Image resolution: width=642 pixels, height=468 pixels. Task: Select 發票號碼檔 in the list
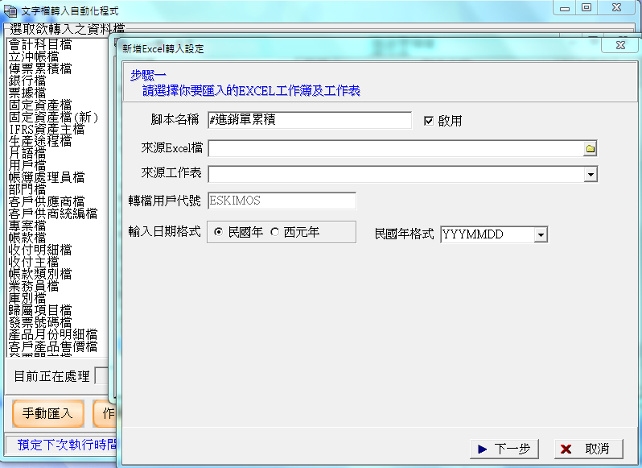coord(39,322)
